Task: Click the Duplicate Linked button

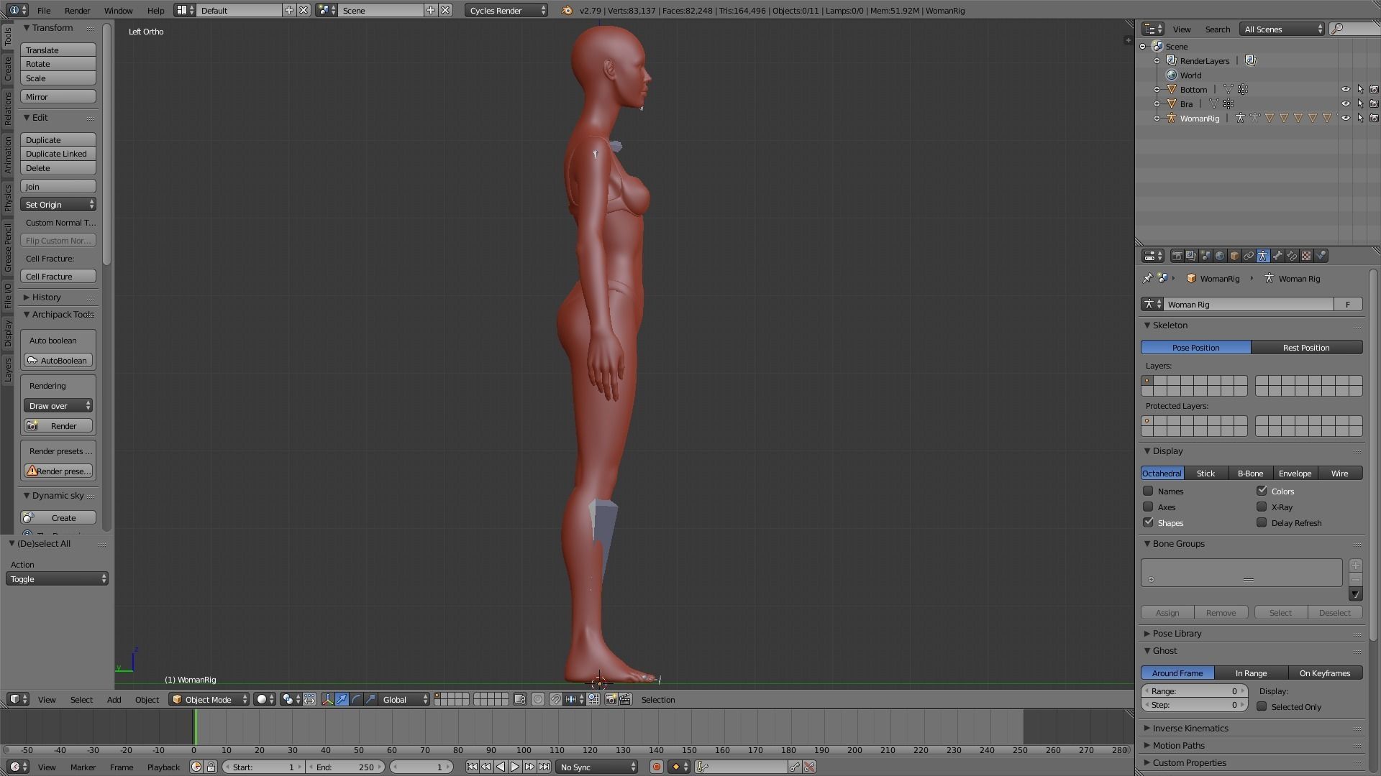Action: [x=58, y=154]
